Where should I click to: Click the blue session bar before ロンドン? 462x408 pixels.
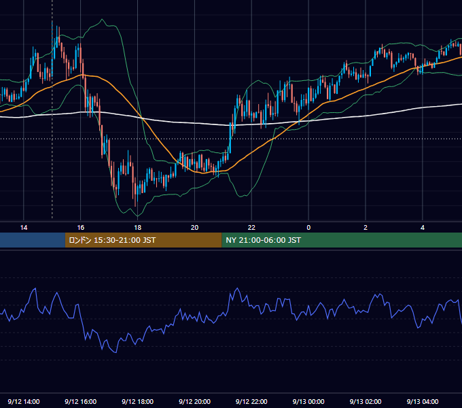(33, 240)
